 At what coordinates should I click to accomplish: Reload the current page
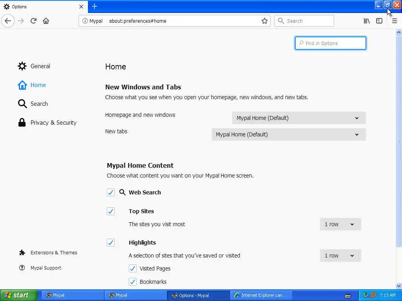[33, 21]
